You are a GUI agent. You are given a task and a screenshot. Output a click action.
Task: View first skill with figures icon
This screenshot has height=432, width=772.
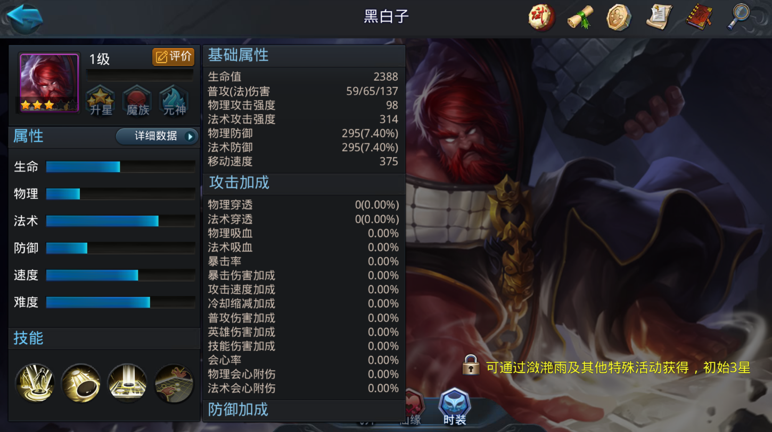(x=35, y=383)
